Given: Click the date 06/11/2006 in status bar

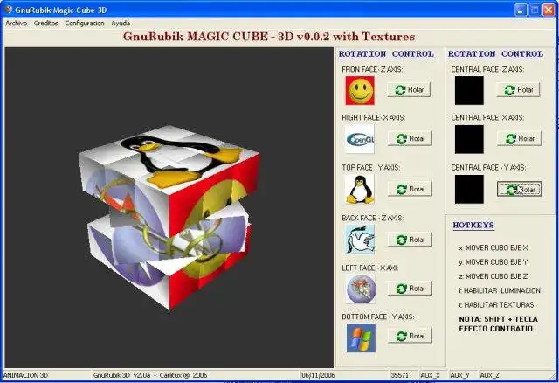Looking at the screenshot, I should point(318,375).
